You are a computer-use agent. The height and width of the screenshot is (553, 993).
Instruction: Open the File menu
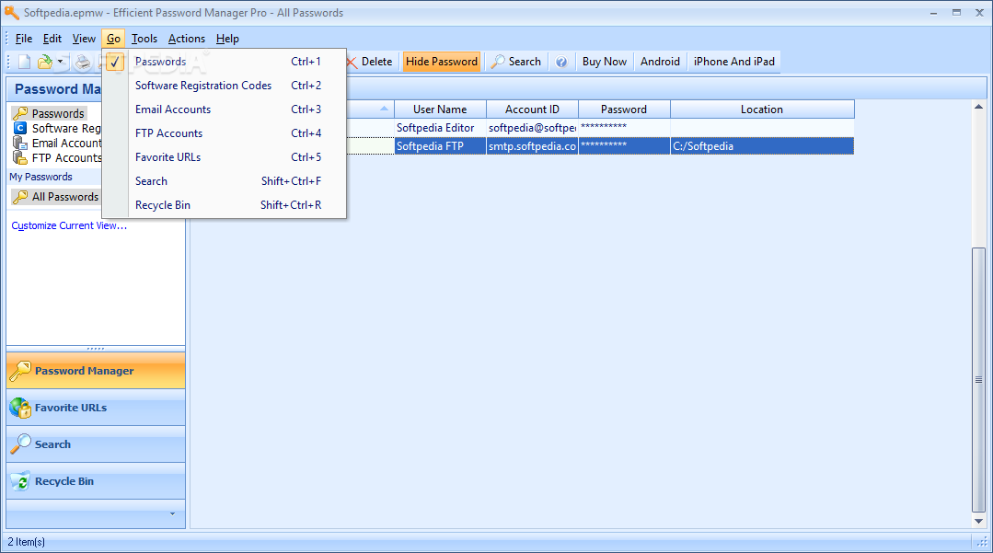[x=23, y=39]
